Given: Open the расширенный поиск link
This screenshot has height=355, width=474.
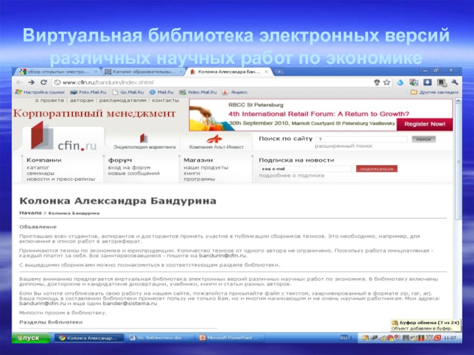Looking at the screenshot, I should pyautogui.click(x=343, y=146).
